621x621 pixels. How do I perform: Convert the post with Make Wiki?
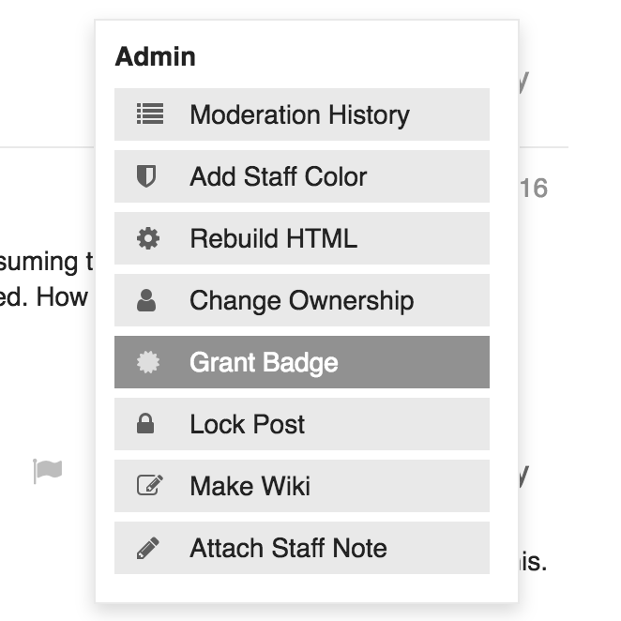click(250, 486)
